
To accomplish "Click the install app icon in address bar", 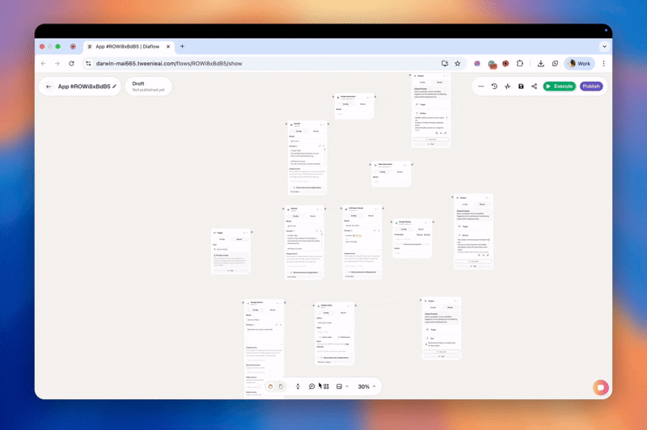I will [445, 64].
